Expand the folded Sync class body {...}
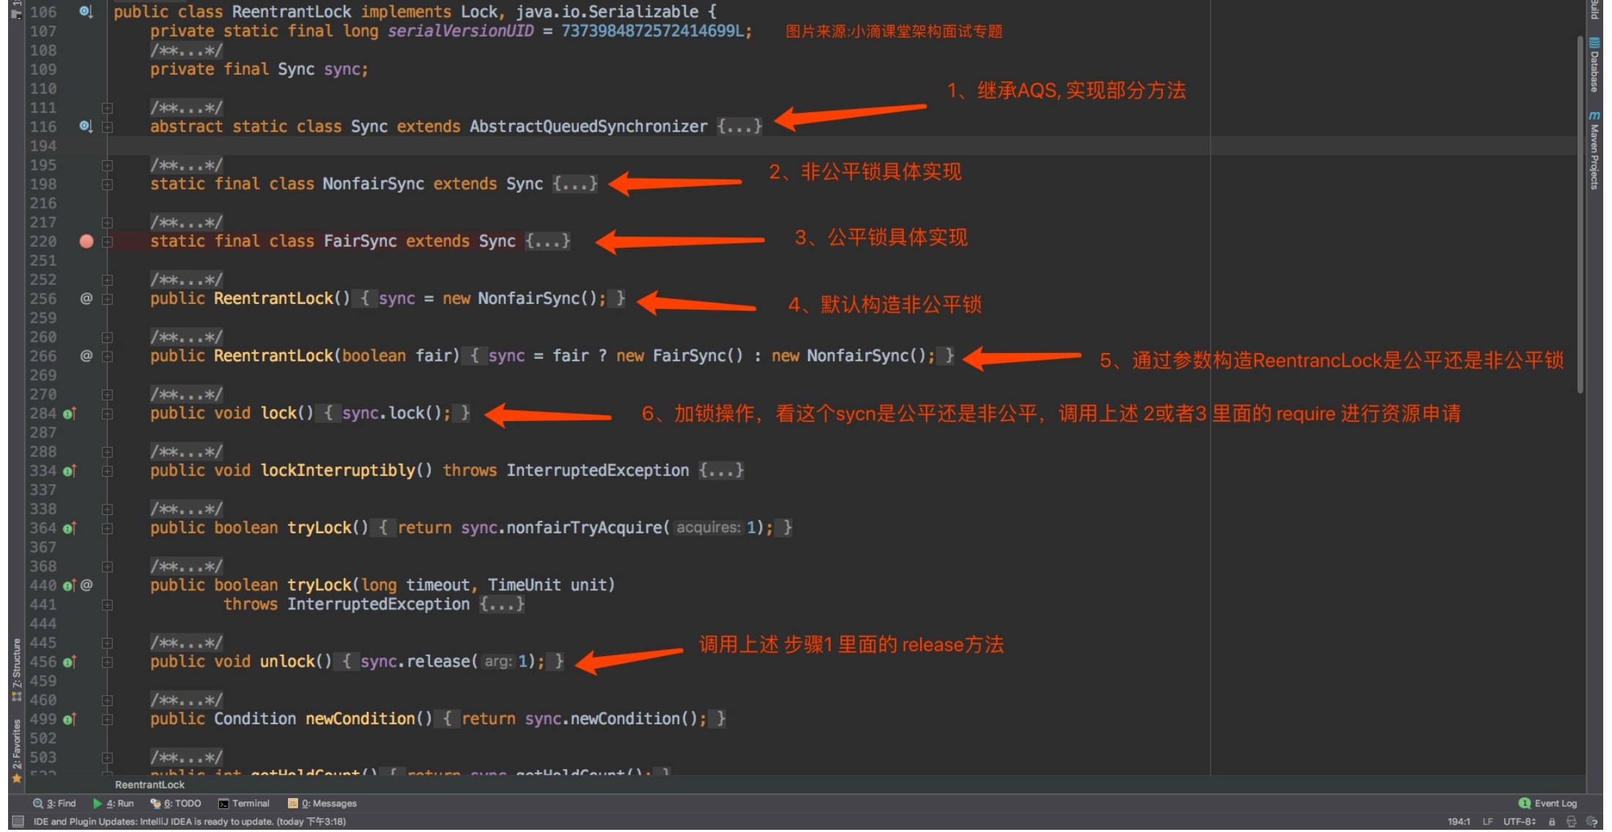The image size is (1612, 832). point(739,126)
